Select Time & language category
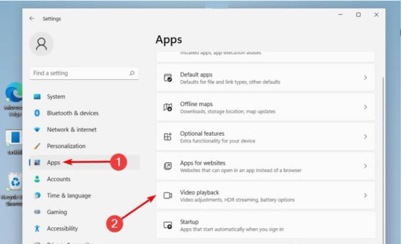The height and width of the screenshot is (244, 402). 68,196
